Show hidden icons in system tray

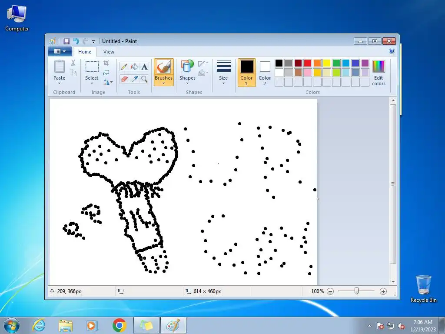pyautogui.click(x=369, y=326)
